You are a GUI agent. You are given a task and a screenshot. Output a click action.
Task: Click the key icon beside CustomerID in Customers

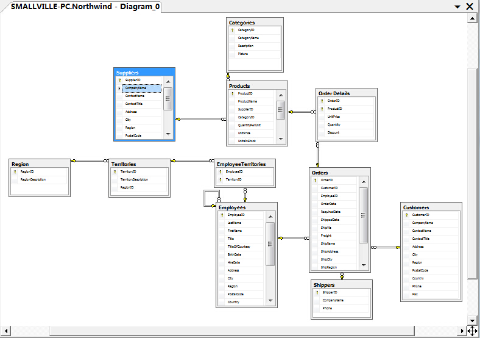coord(406,215)
